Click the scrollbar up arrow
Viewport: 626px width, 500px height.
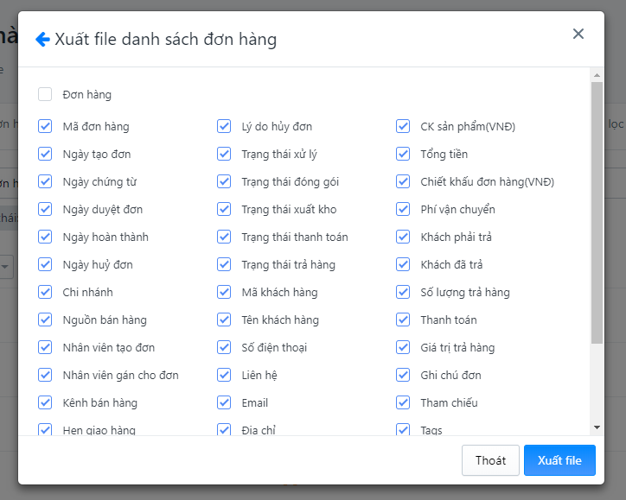pos(597,75)
